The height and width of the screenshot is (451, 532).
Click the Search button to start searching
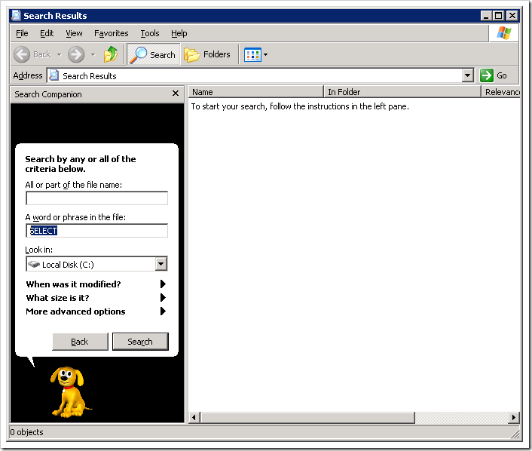coord(140,342)
